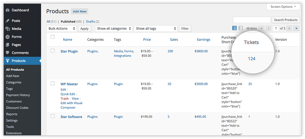Click the Forms icon in sidebar
Screen dimensions: 305x139
7,37
